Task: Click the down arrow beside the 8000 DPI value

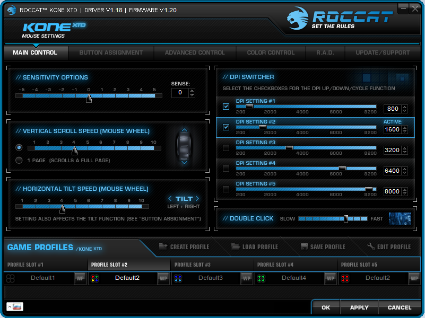Action: tap(404, 195)
